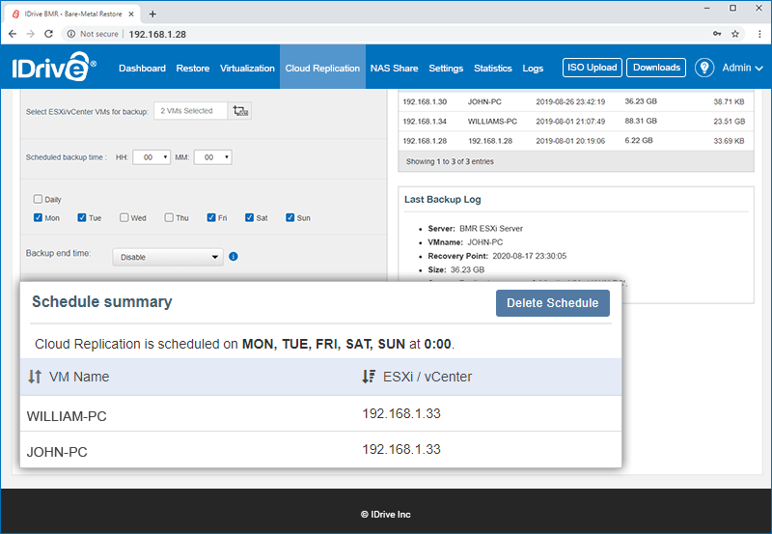Open the Virtualization tab
Screen dimensions: 772x534
[247, 68]
